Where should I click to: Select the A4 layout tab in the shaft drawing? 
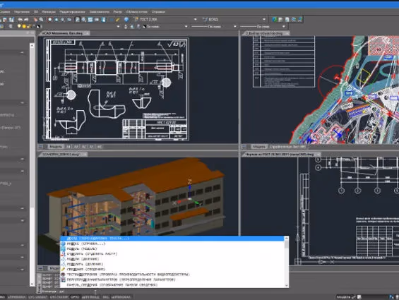pyautogui.click(x=69, y=147)
